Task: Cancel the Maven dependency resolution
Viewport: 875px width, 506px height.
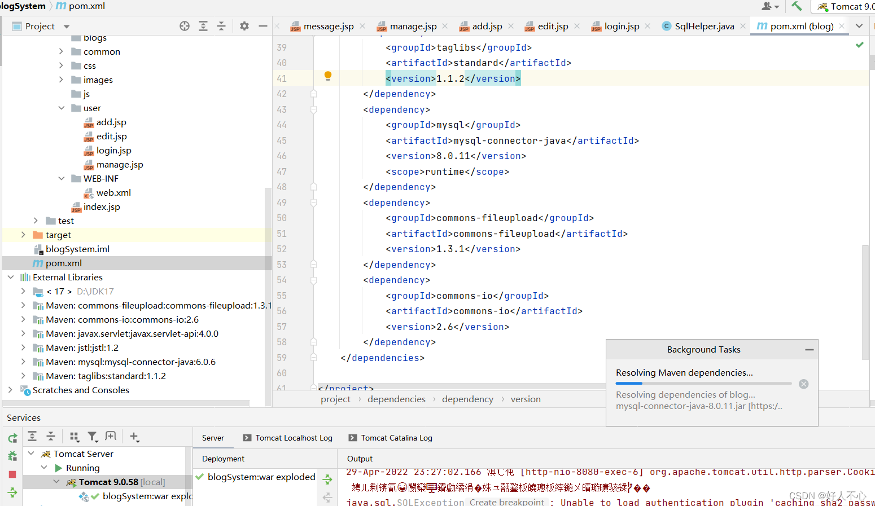Action: click(x=803, y=384)
